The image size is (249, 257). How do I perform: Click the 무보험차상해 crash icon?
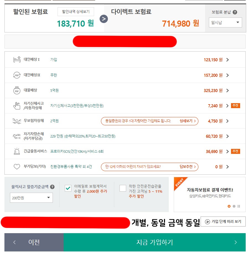click(17, 121)
